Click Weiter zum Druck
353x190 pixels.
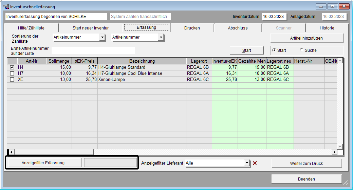click(x=306, y=163)
